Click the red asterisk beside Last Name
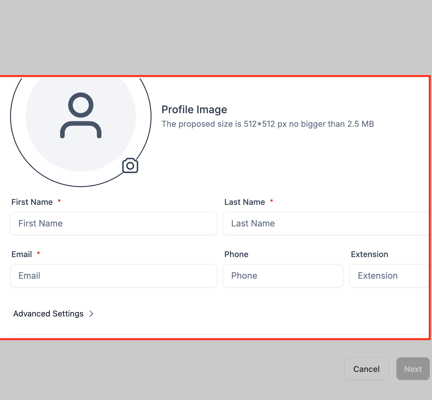The image size is (432, 400). click(x=272, y=201)
